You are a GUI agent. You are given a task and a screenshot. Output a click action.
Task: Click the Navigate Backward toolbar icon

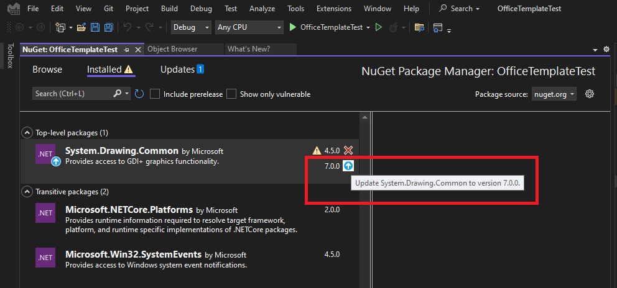tap(20, 27)
